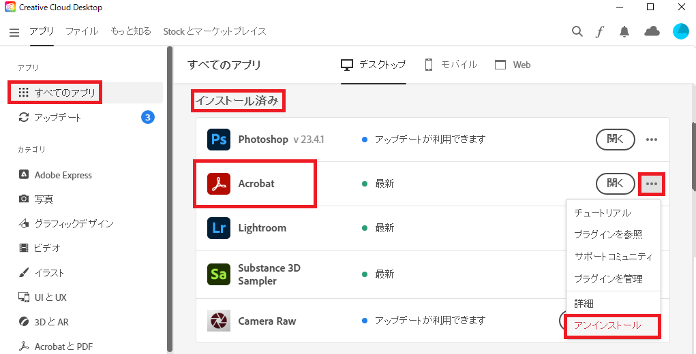Image resolution: width=696 pixels, height=354 pixels.
Task: Click the video filmstrip category icon
Action: pos(24,248)
